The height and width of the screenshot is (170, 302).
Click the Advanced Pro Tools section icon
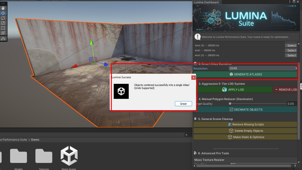[x=195, y=153]
